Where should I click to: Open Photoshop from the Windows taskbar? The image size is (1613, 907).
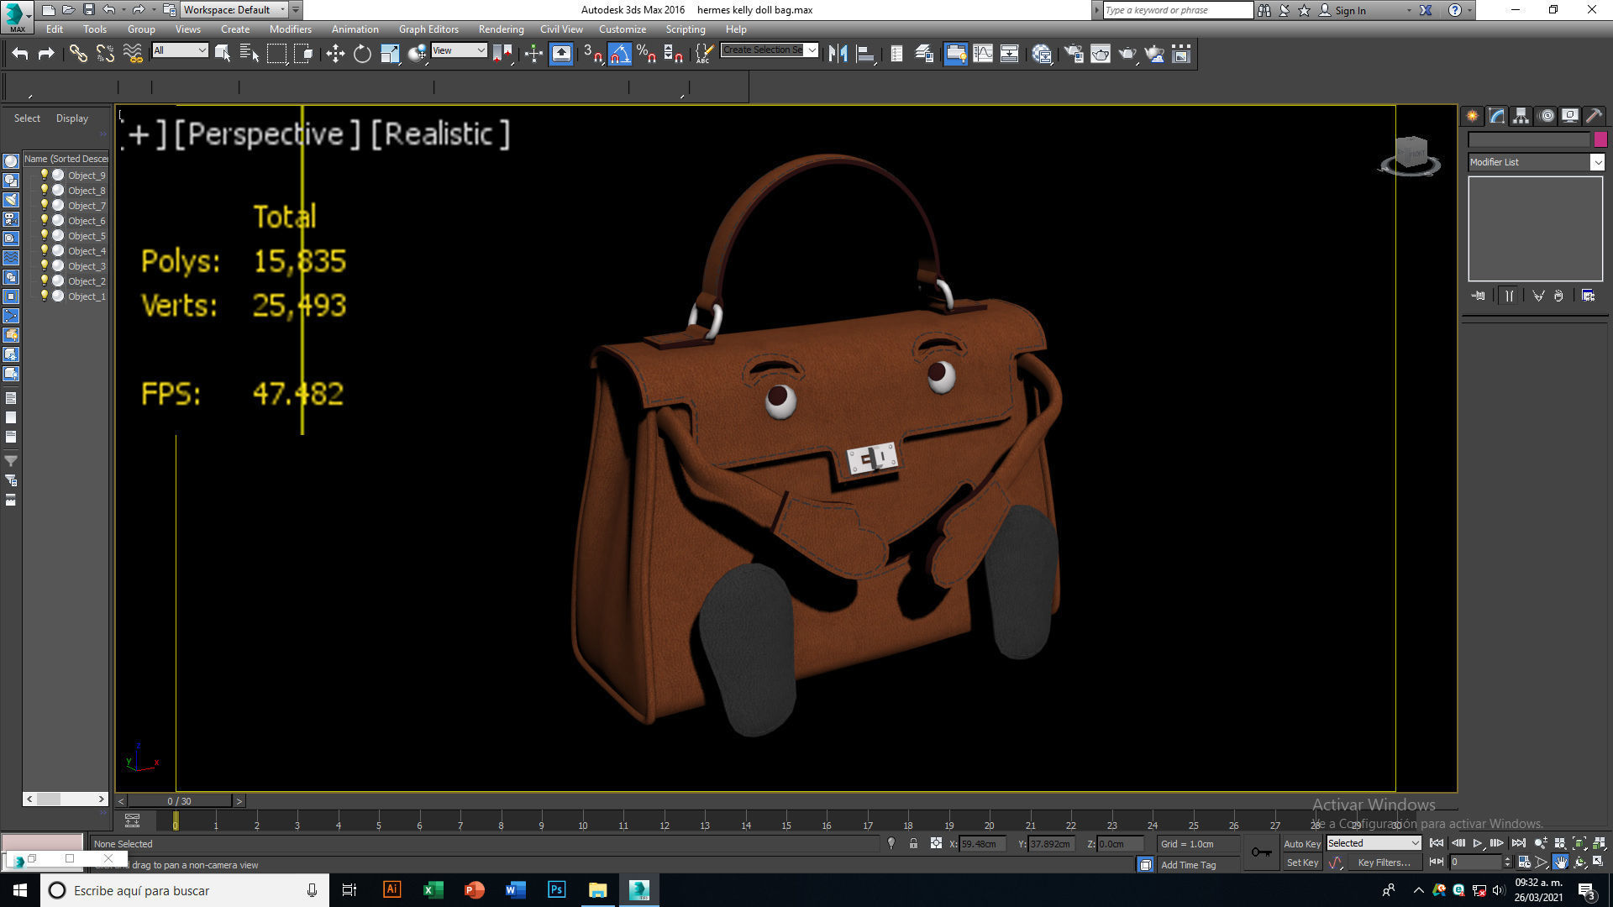coord(556,890)
